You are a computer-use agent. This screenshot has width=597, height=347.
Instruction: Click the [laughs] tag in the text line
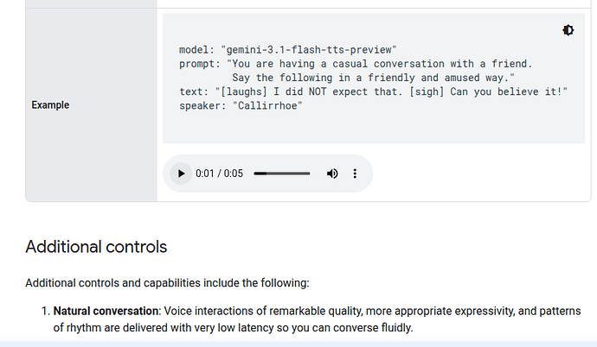(244, 91)
